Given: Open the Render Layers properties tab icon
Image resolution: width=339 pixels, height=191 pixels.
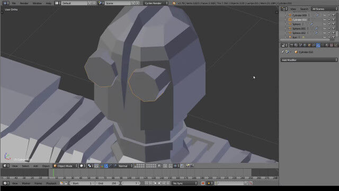Looking at the screenshot, I should (x=296, y=45).
